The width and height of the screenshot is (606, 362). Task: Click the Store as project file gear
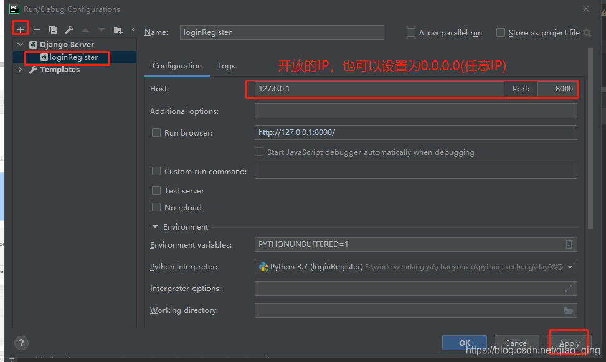click(x=587, y=33)
